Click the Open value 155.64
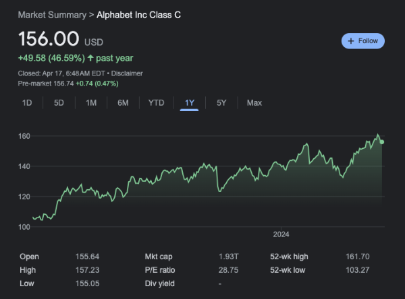 [x=87, y=257]
